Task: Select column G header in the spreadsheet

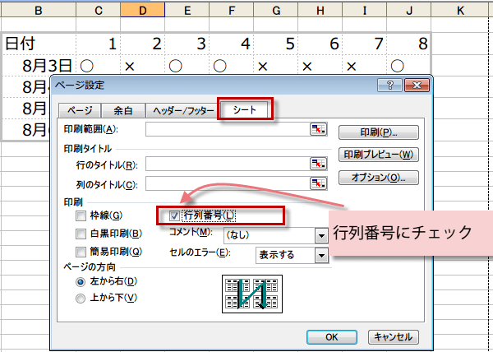Action: 276,11
